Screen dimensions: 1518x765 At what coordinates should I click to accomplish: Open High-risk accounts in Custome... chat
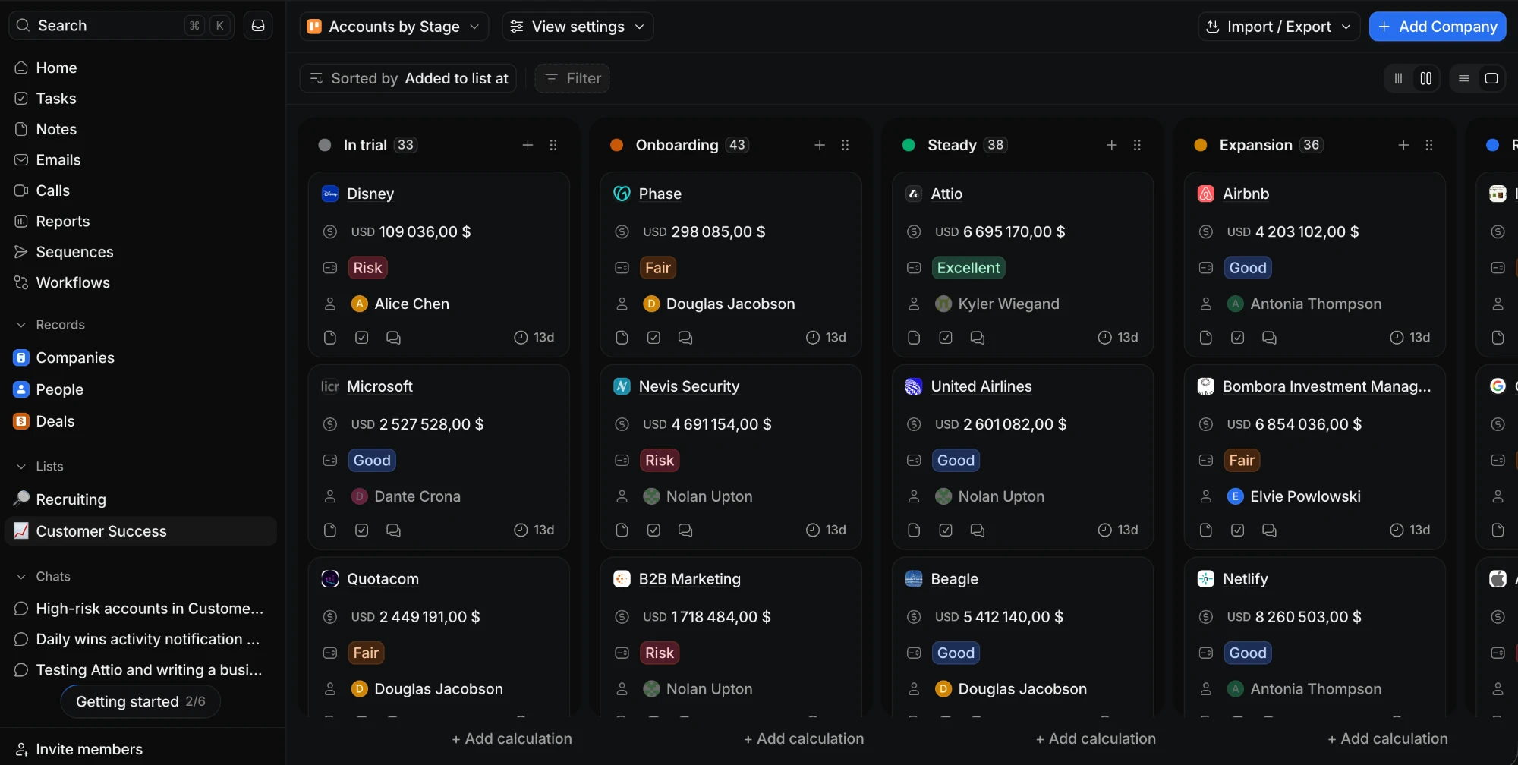tap(141, 609)
